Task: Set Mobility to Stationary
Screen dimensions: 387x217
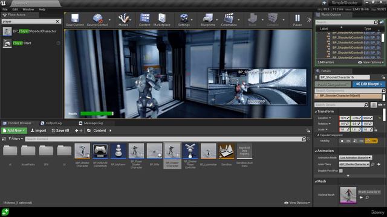Action: [359, 141]
